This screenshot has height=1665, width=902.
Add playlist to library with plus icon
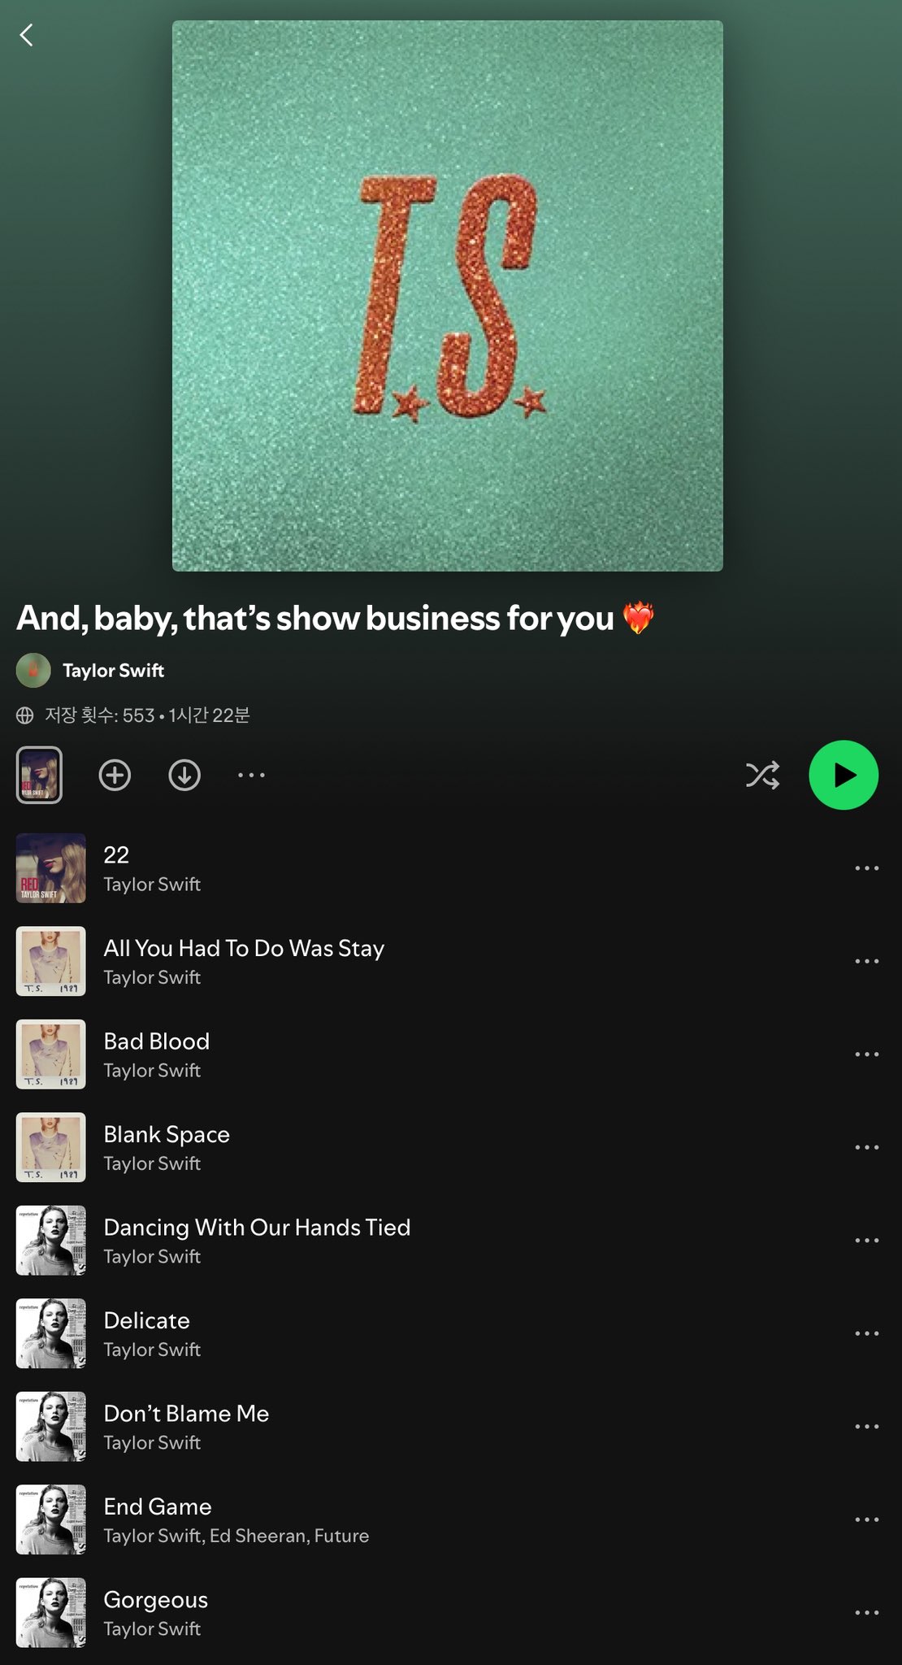[x=115, y=775]
